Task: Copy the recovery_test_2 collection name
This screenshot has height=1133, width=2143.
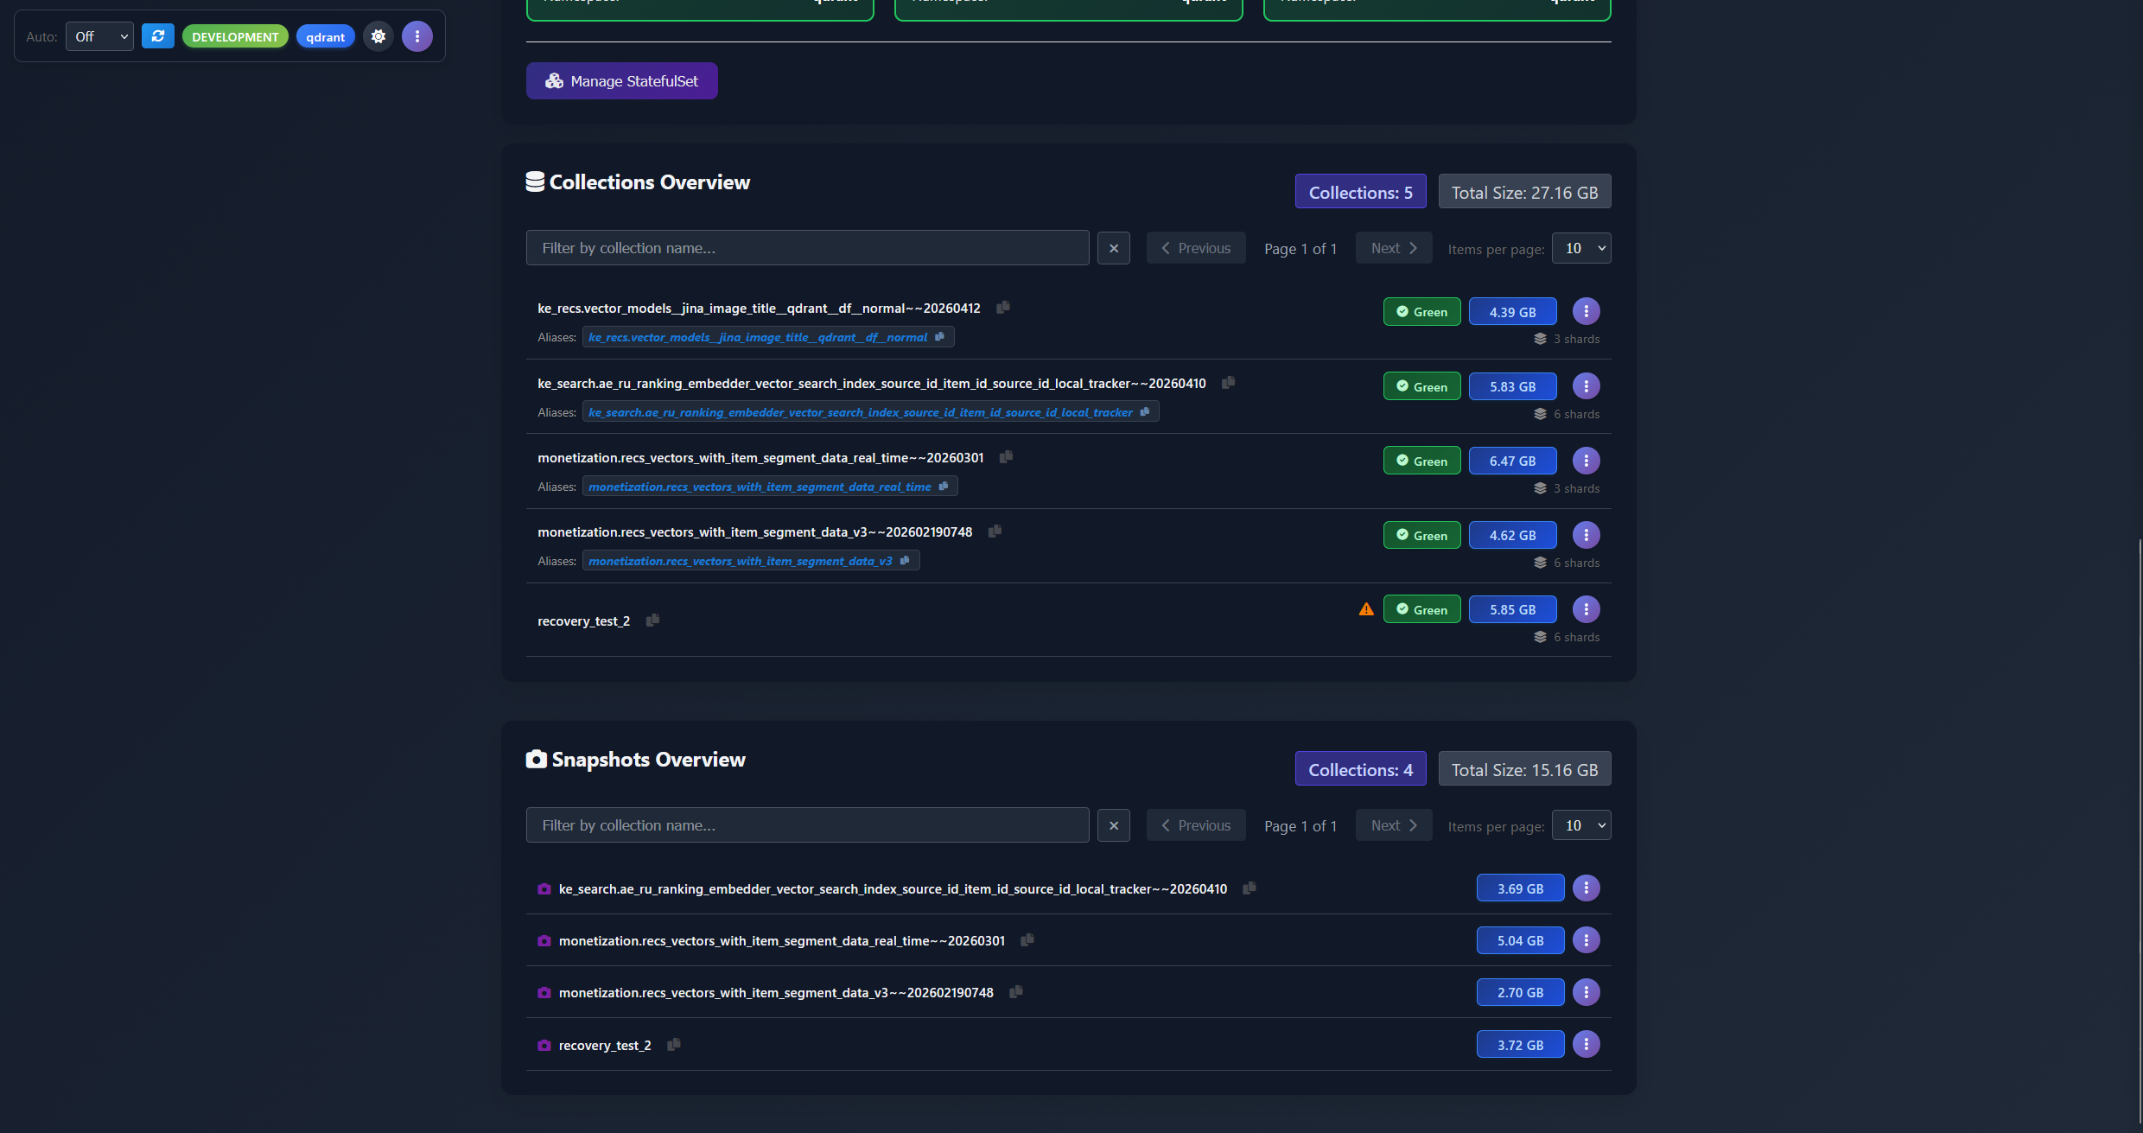Action: 653,621
